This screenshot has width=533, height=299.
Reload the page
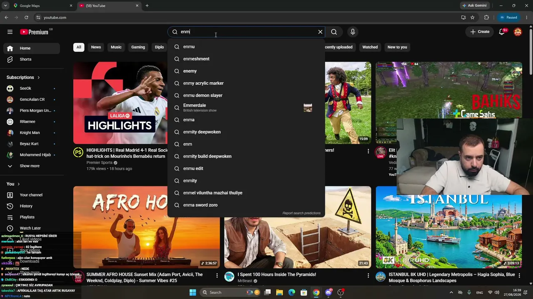tap(26, 17)
